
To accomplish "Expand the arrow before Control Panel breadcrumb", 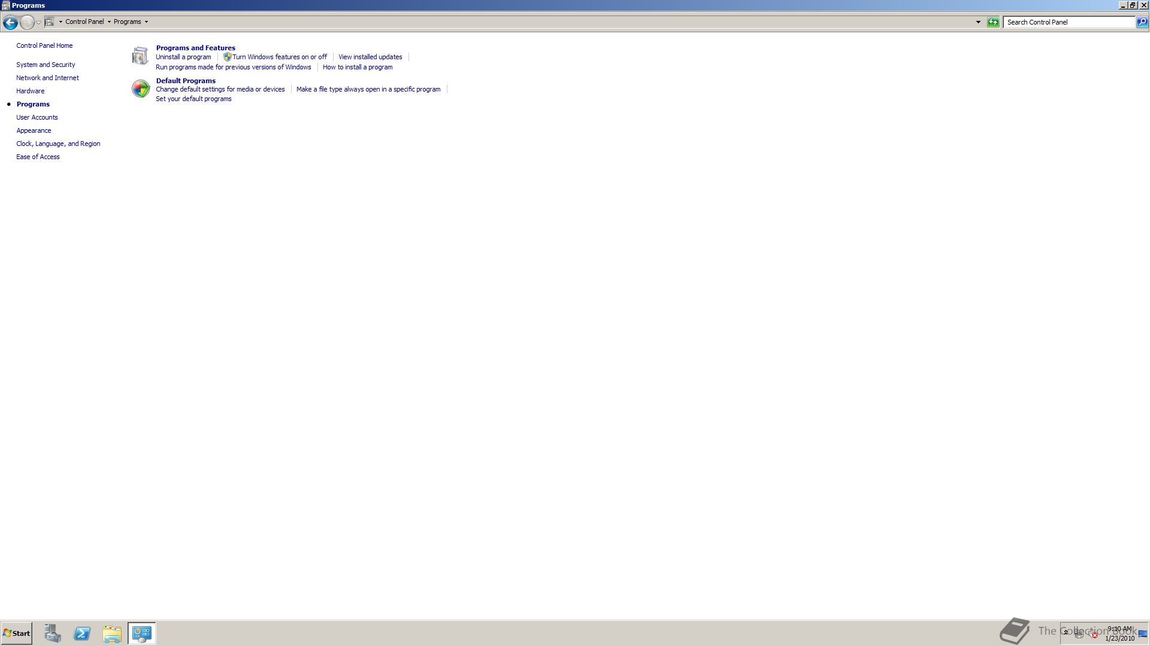I will (60, 22).
